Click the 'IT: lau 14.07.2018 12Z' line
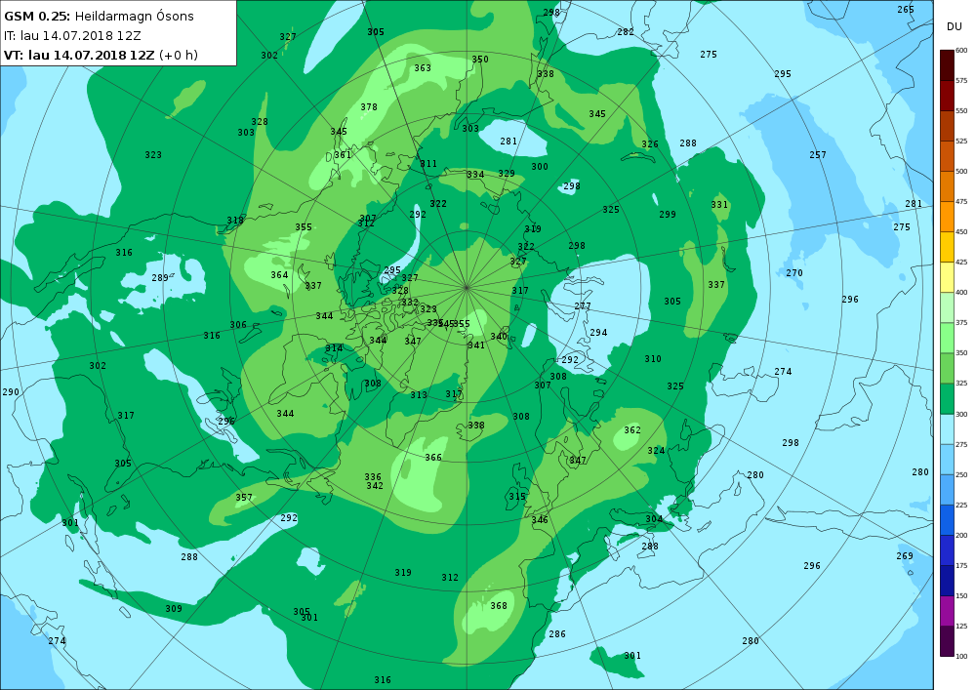The height and width of the screenshot is (690, 976). [72, 35]
